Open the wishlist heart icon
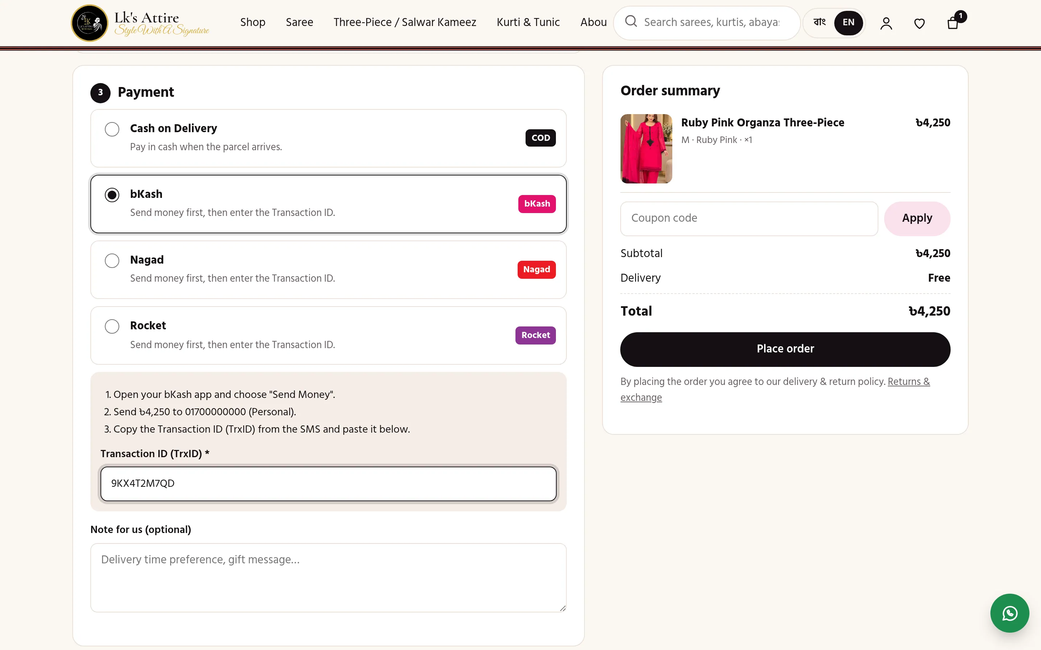This screenshot has width=1041, height=650. [x=919, y=23]
